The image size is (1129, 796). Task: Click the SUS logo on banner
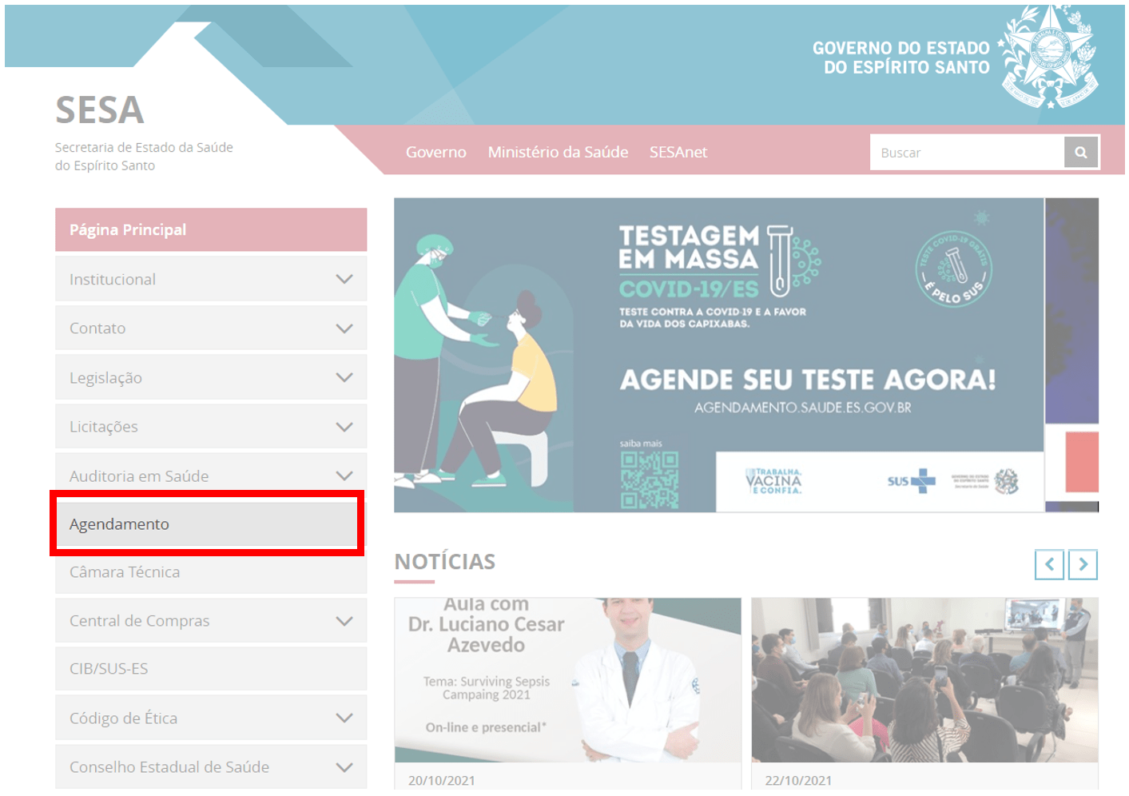pos(911,481)
